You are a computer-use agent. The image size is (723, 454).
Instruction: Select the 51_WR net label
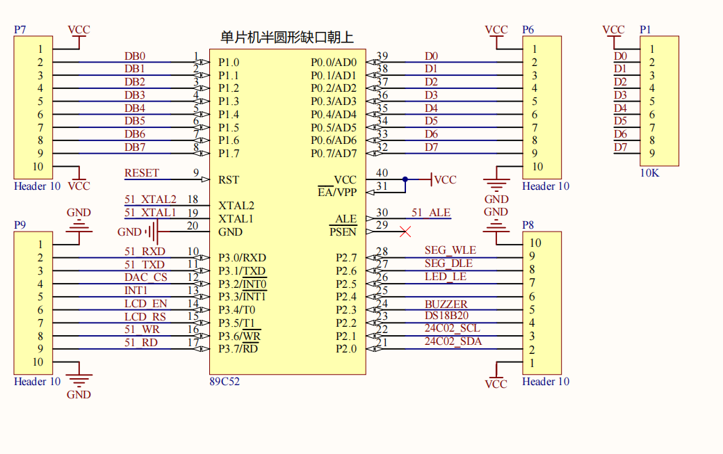[142, 330]
